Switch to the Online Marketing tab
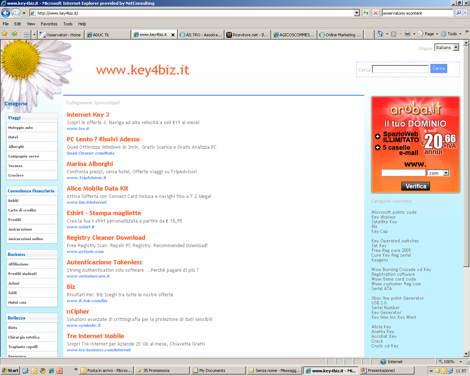The width and height of the screenshot is (470, 376). click(340, 35)
